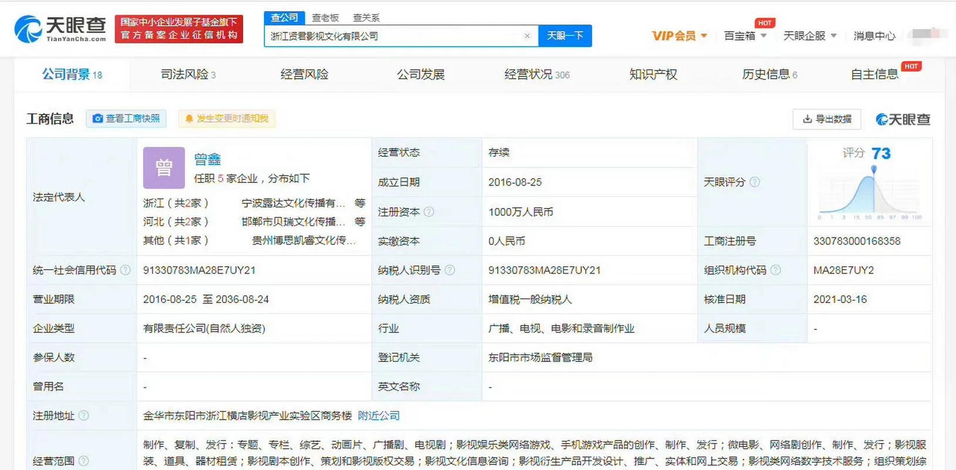Screen dimensions: 956x470
Task: Open legal representative 曾鑫 profile link
Action: (208, 159)
